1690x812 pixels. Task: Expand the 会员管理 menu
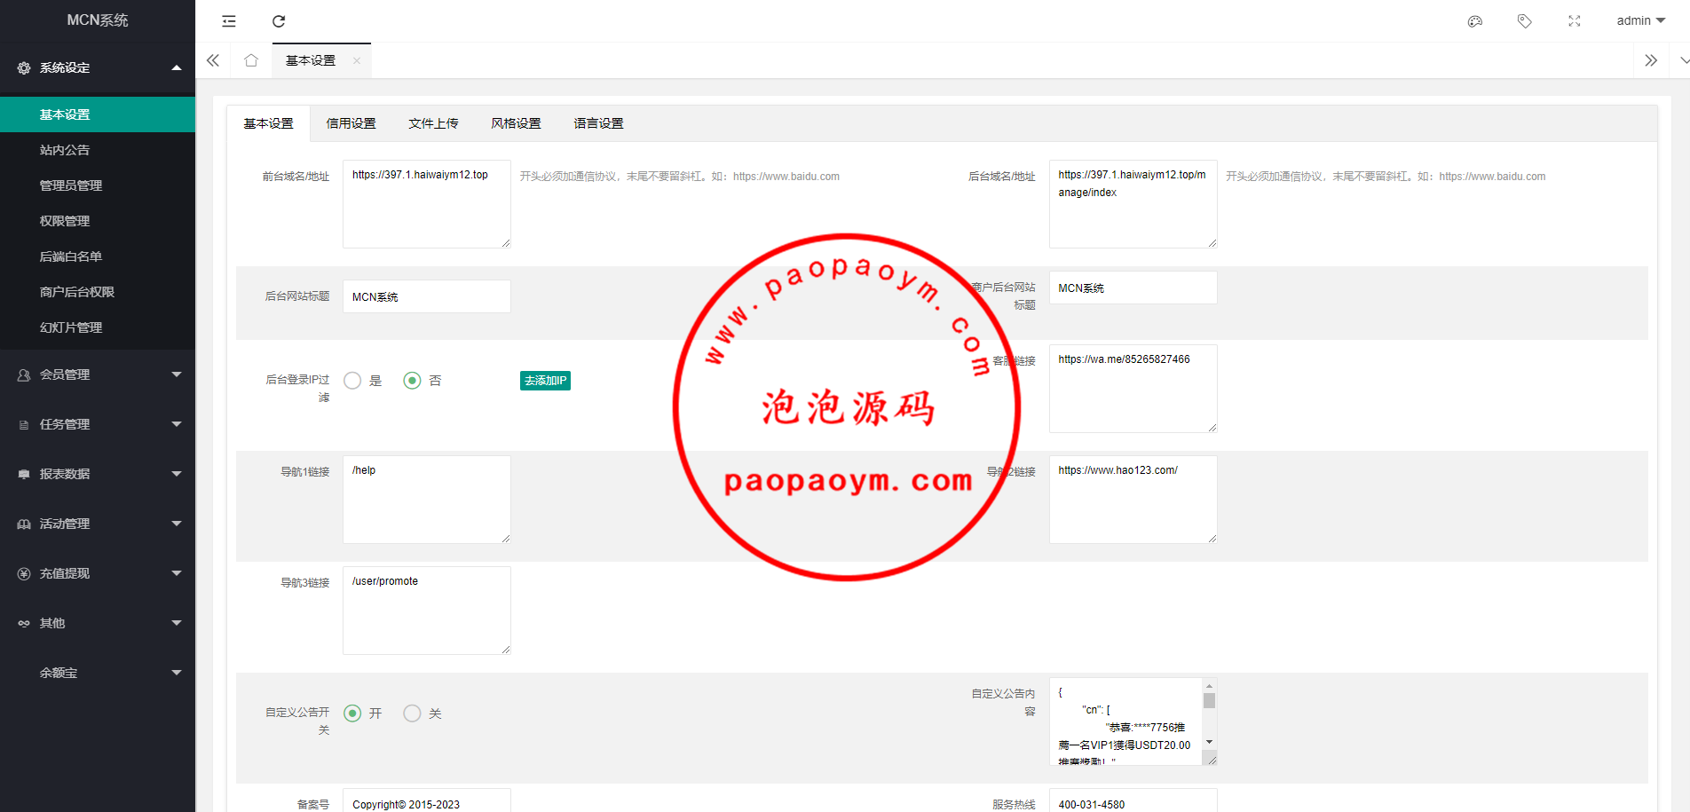point(177,374)
